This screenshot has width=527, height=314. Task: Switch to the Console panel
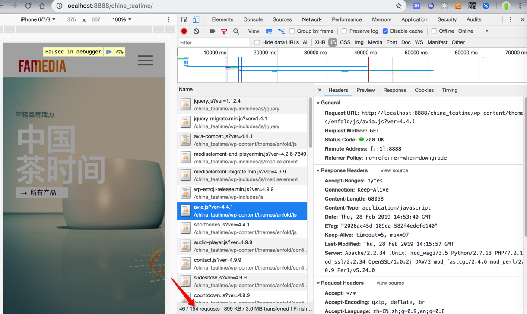tap(253, 20)
